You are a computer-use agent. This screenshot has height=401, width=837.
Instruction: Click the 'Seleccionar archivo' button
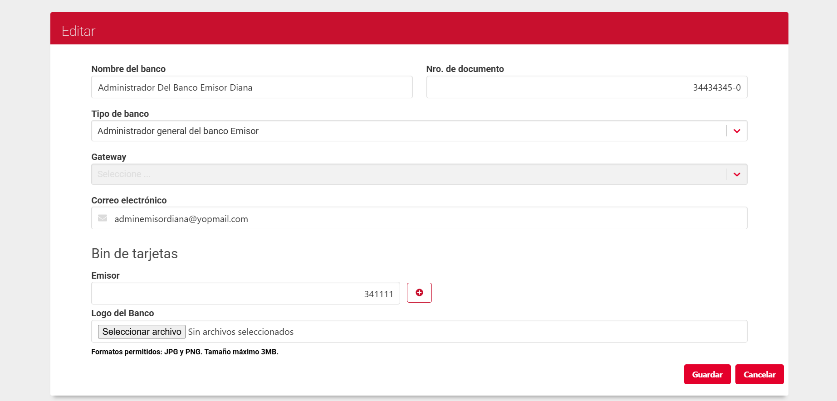[x=142, y=332]
